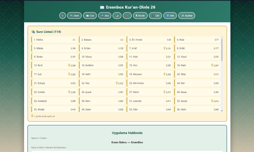
Task: Open sure 1. Fâtiha
Action: [54, 40]
